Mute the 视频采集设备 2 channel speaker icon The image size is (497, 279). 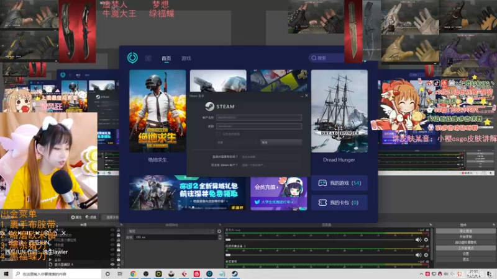click(418, 255)
